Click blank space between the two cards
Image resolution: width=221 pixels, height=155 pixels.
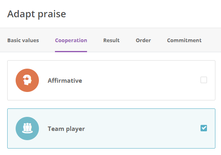coord(111,104)
